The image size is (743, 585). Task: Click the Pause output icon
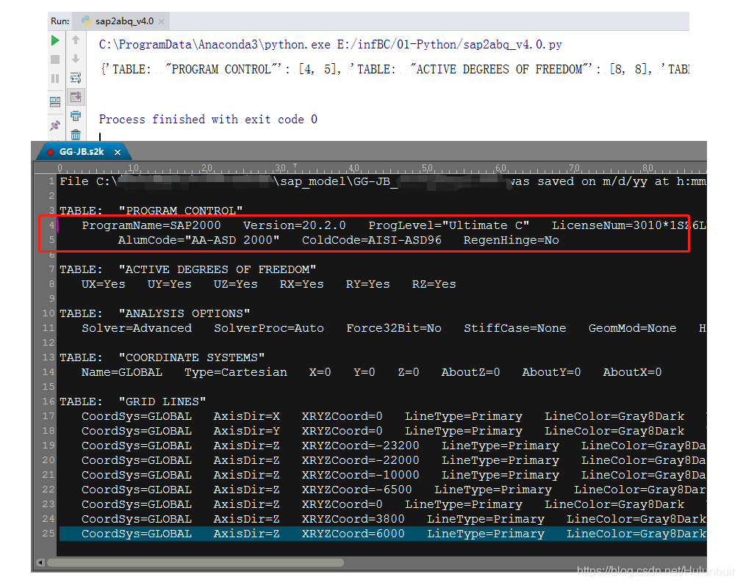coord(55,78)
